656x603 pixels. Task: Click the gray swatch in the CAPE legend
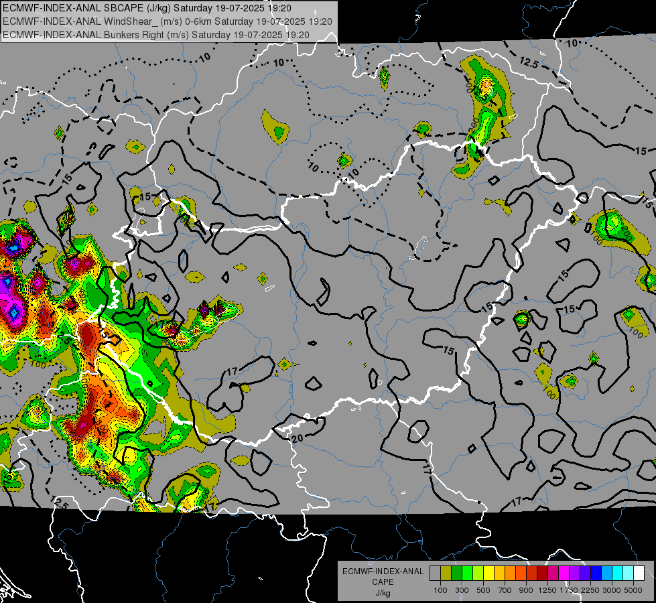(x=435, y=573)
